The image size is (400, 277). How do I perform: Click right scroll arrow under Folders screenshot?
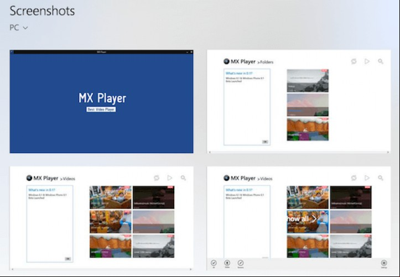point(388,152)
